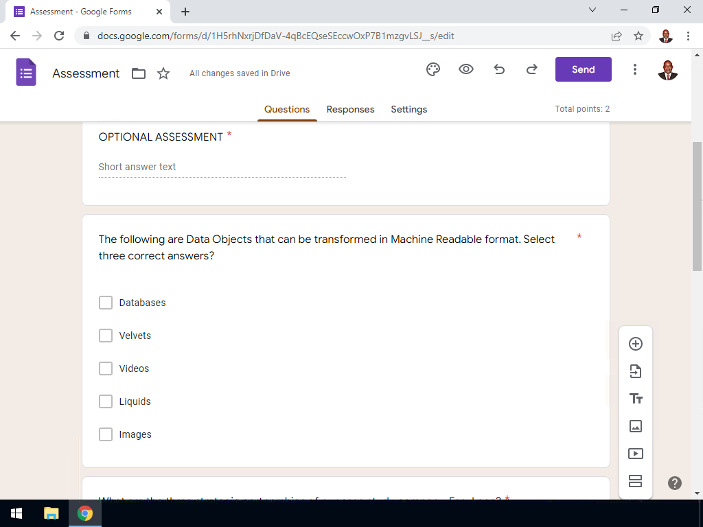This screenshot has width=703, height=527.
Task: Click the Videos option label
Action: click(134, 368)
